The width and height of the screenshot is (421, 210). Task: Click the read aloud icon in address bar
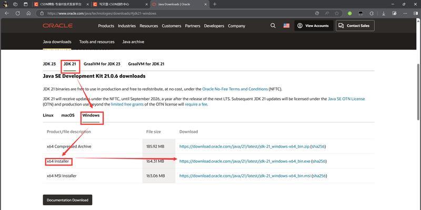pyautogui.click(x=327, y=14)
